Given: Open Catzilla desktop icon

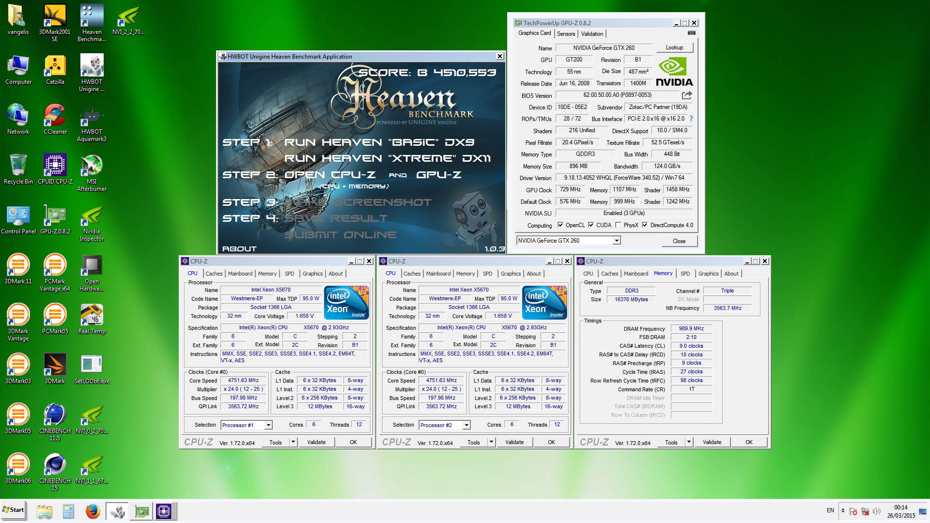Looking at the screenshot, I should [55, 70].
